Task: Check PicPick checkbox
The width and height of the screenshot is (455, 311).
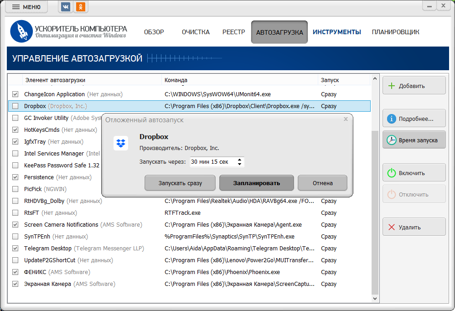Action: tap(16, 189)
